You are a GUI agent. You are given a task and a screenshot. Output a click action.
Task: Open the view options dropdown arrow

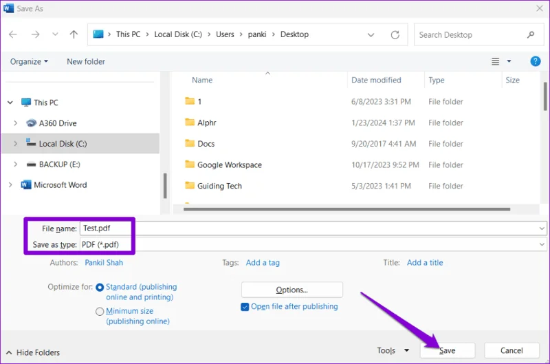pos(509,61)
